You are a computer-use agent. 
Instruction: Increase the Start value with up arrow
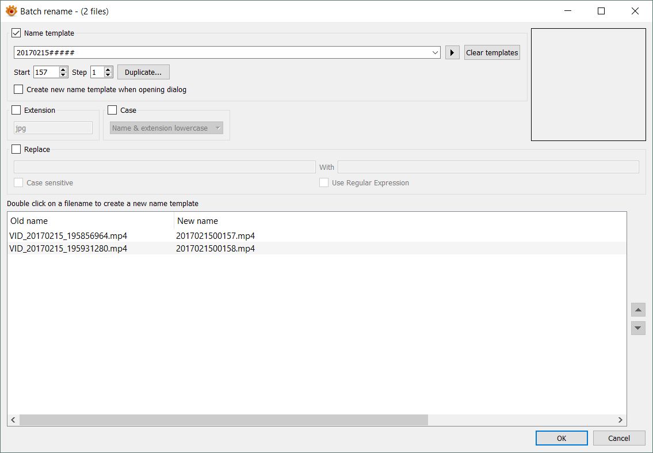point(63,69)
